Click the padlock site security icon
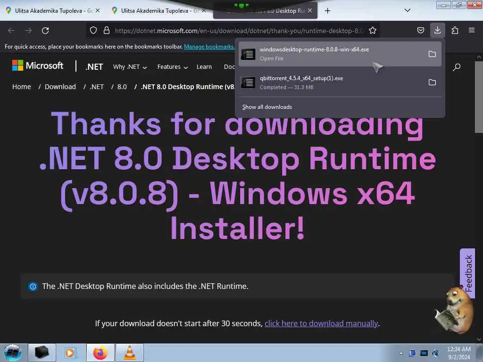 [x=106, y=31]
